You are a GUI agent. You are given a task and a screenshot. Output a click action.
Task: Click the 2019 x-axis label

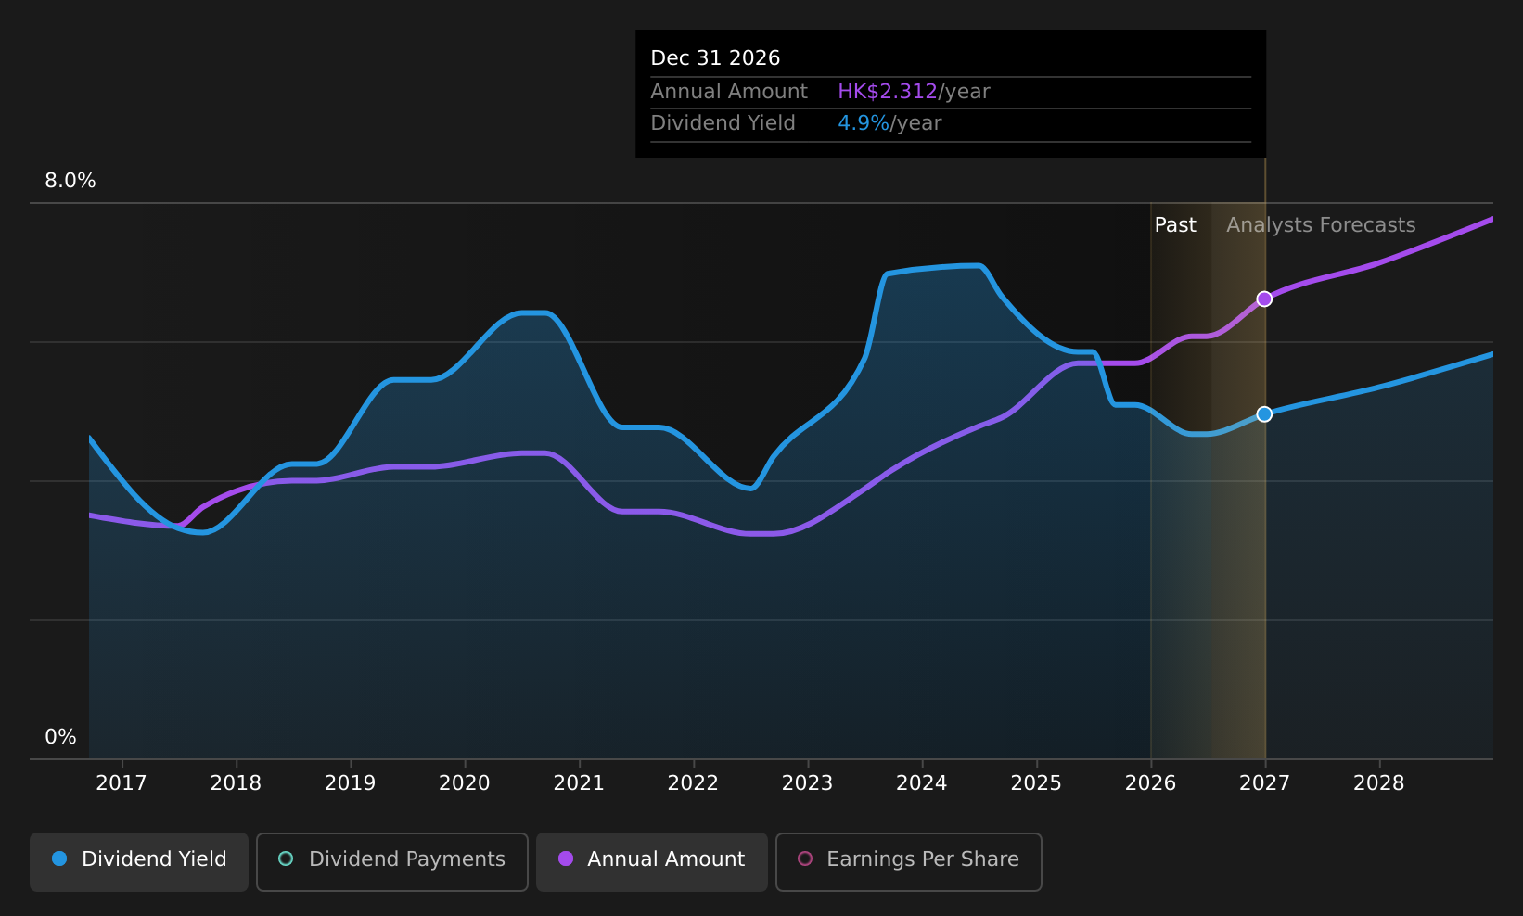pyautogui.click(x=350, y=783)
